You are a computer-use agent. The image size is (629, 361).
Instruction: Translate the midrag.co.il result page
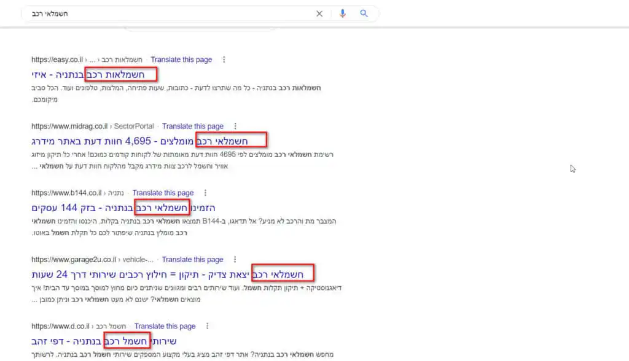click(x=193, y=126)
